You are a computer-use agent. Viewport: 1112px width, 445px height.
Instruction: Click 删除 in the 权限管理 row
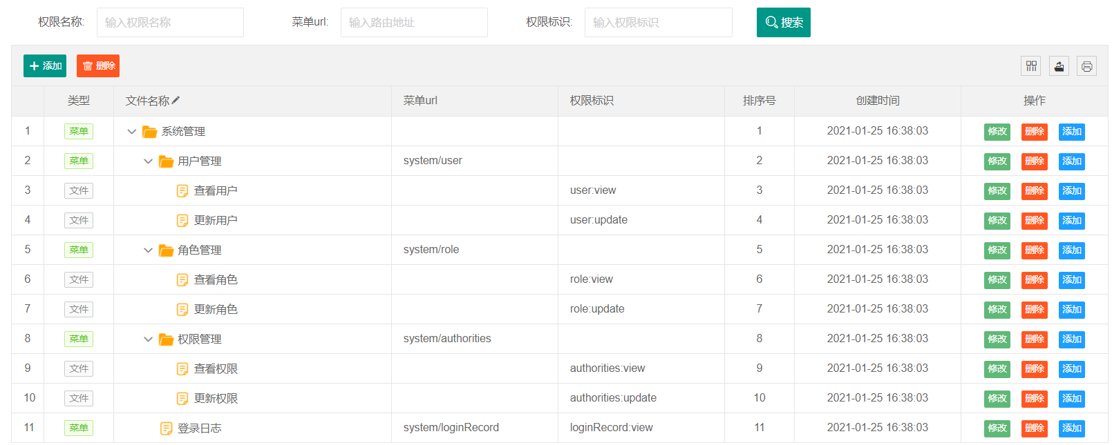point(1034,339)
